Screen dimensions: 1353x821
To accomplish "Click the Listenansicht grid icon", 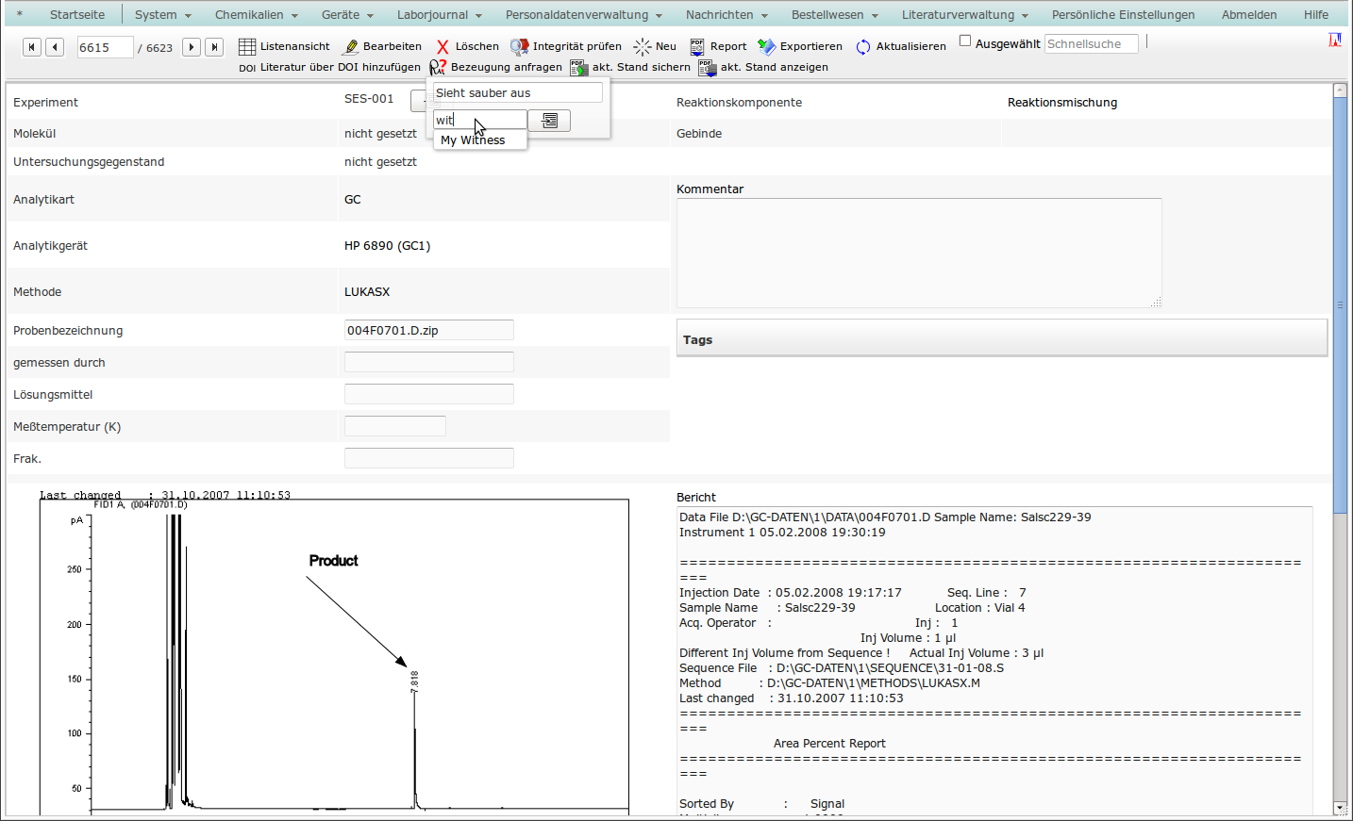I will pos(247,46).
